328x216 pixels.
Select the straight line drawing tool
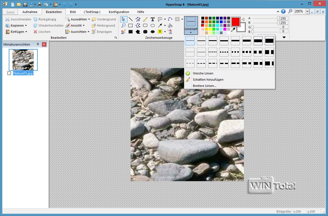coord(131,19)
